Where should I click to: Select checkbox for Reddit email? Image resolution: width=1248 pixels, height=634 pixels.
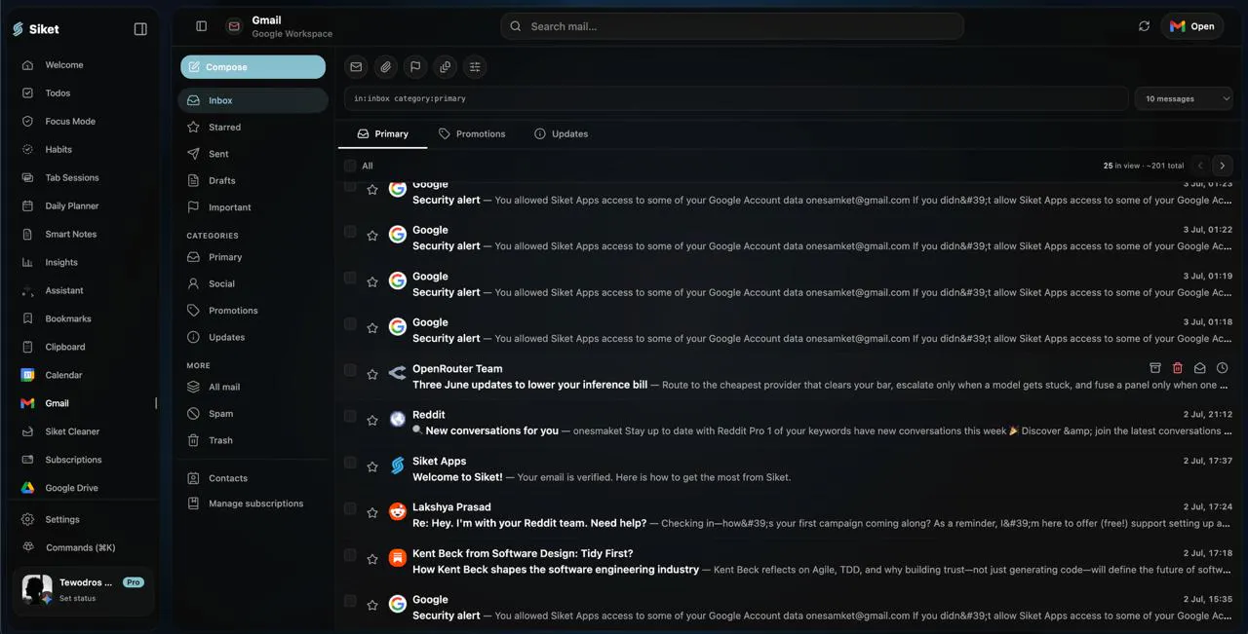click(x=350, y=416)
